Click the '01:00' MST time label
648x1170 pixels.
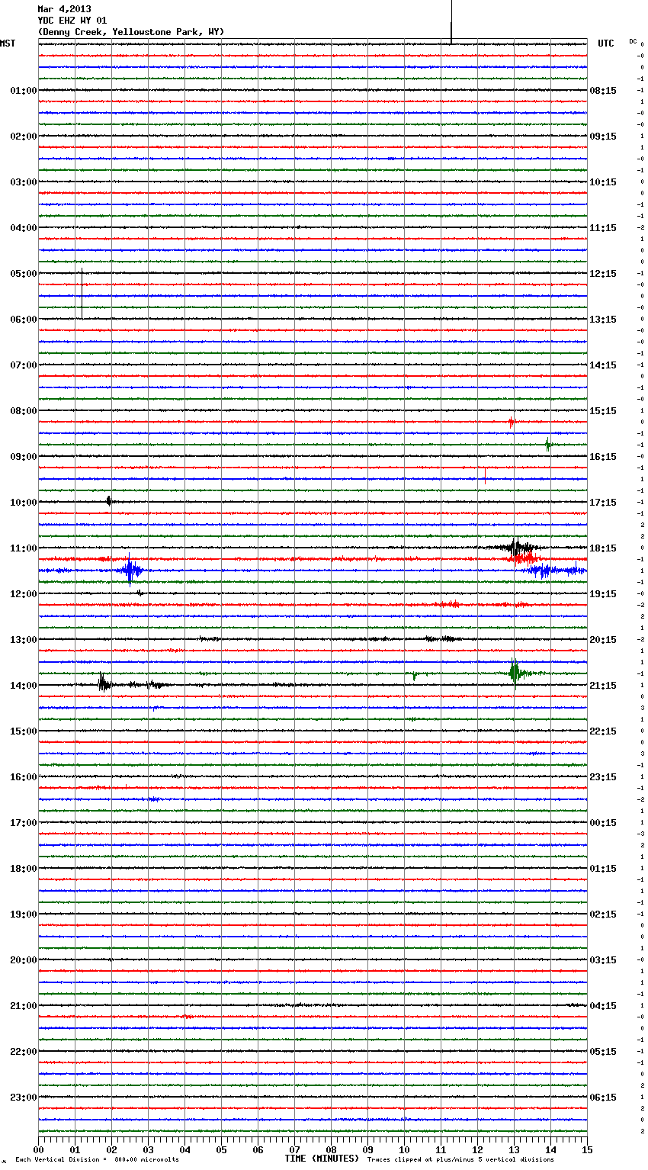click(24, 91)
